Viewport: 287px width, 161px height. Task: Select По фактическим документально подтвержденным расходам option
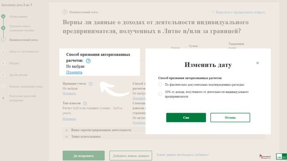tap(160, 85)
